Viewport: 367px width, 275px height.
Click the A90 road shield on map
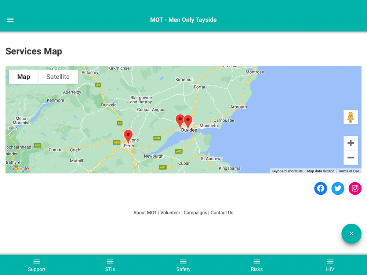157,138
